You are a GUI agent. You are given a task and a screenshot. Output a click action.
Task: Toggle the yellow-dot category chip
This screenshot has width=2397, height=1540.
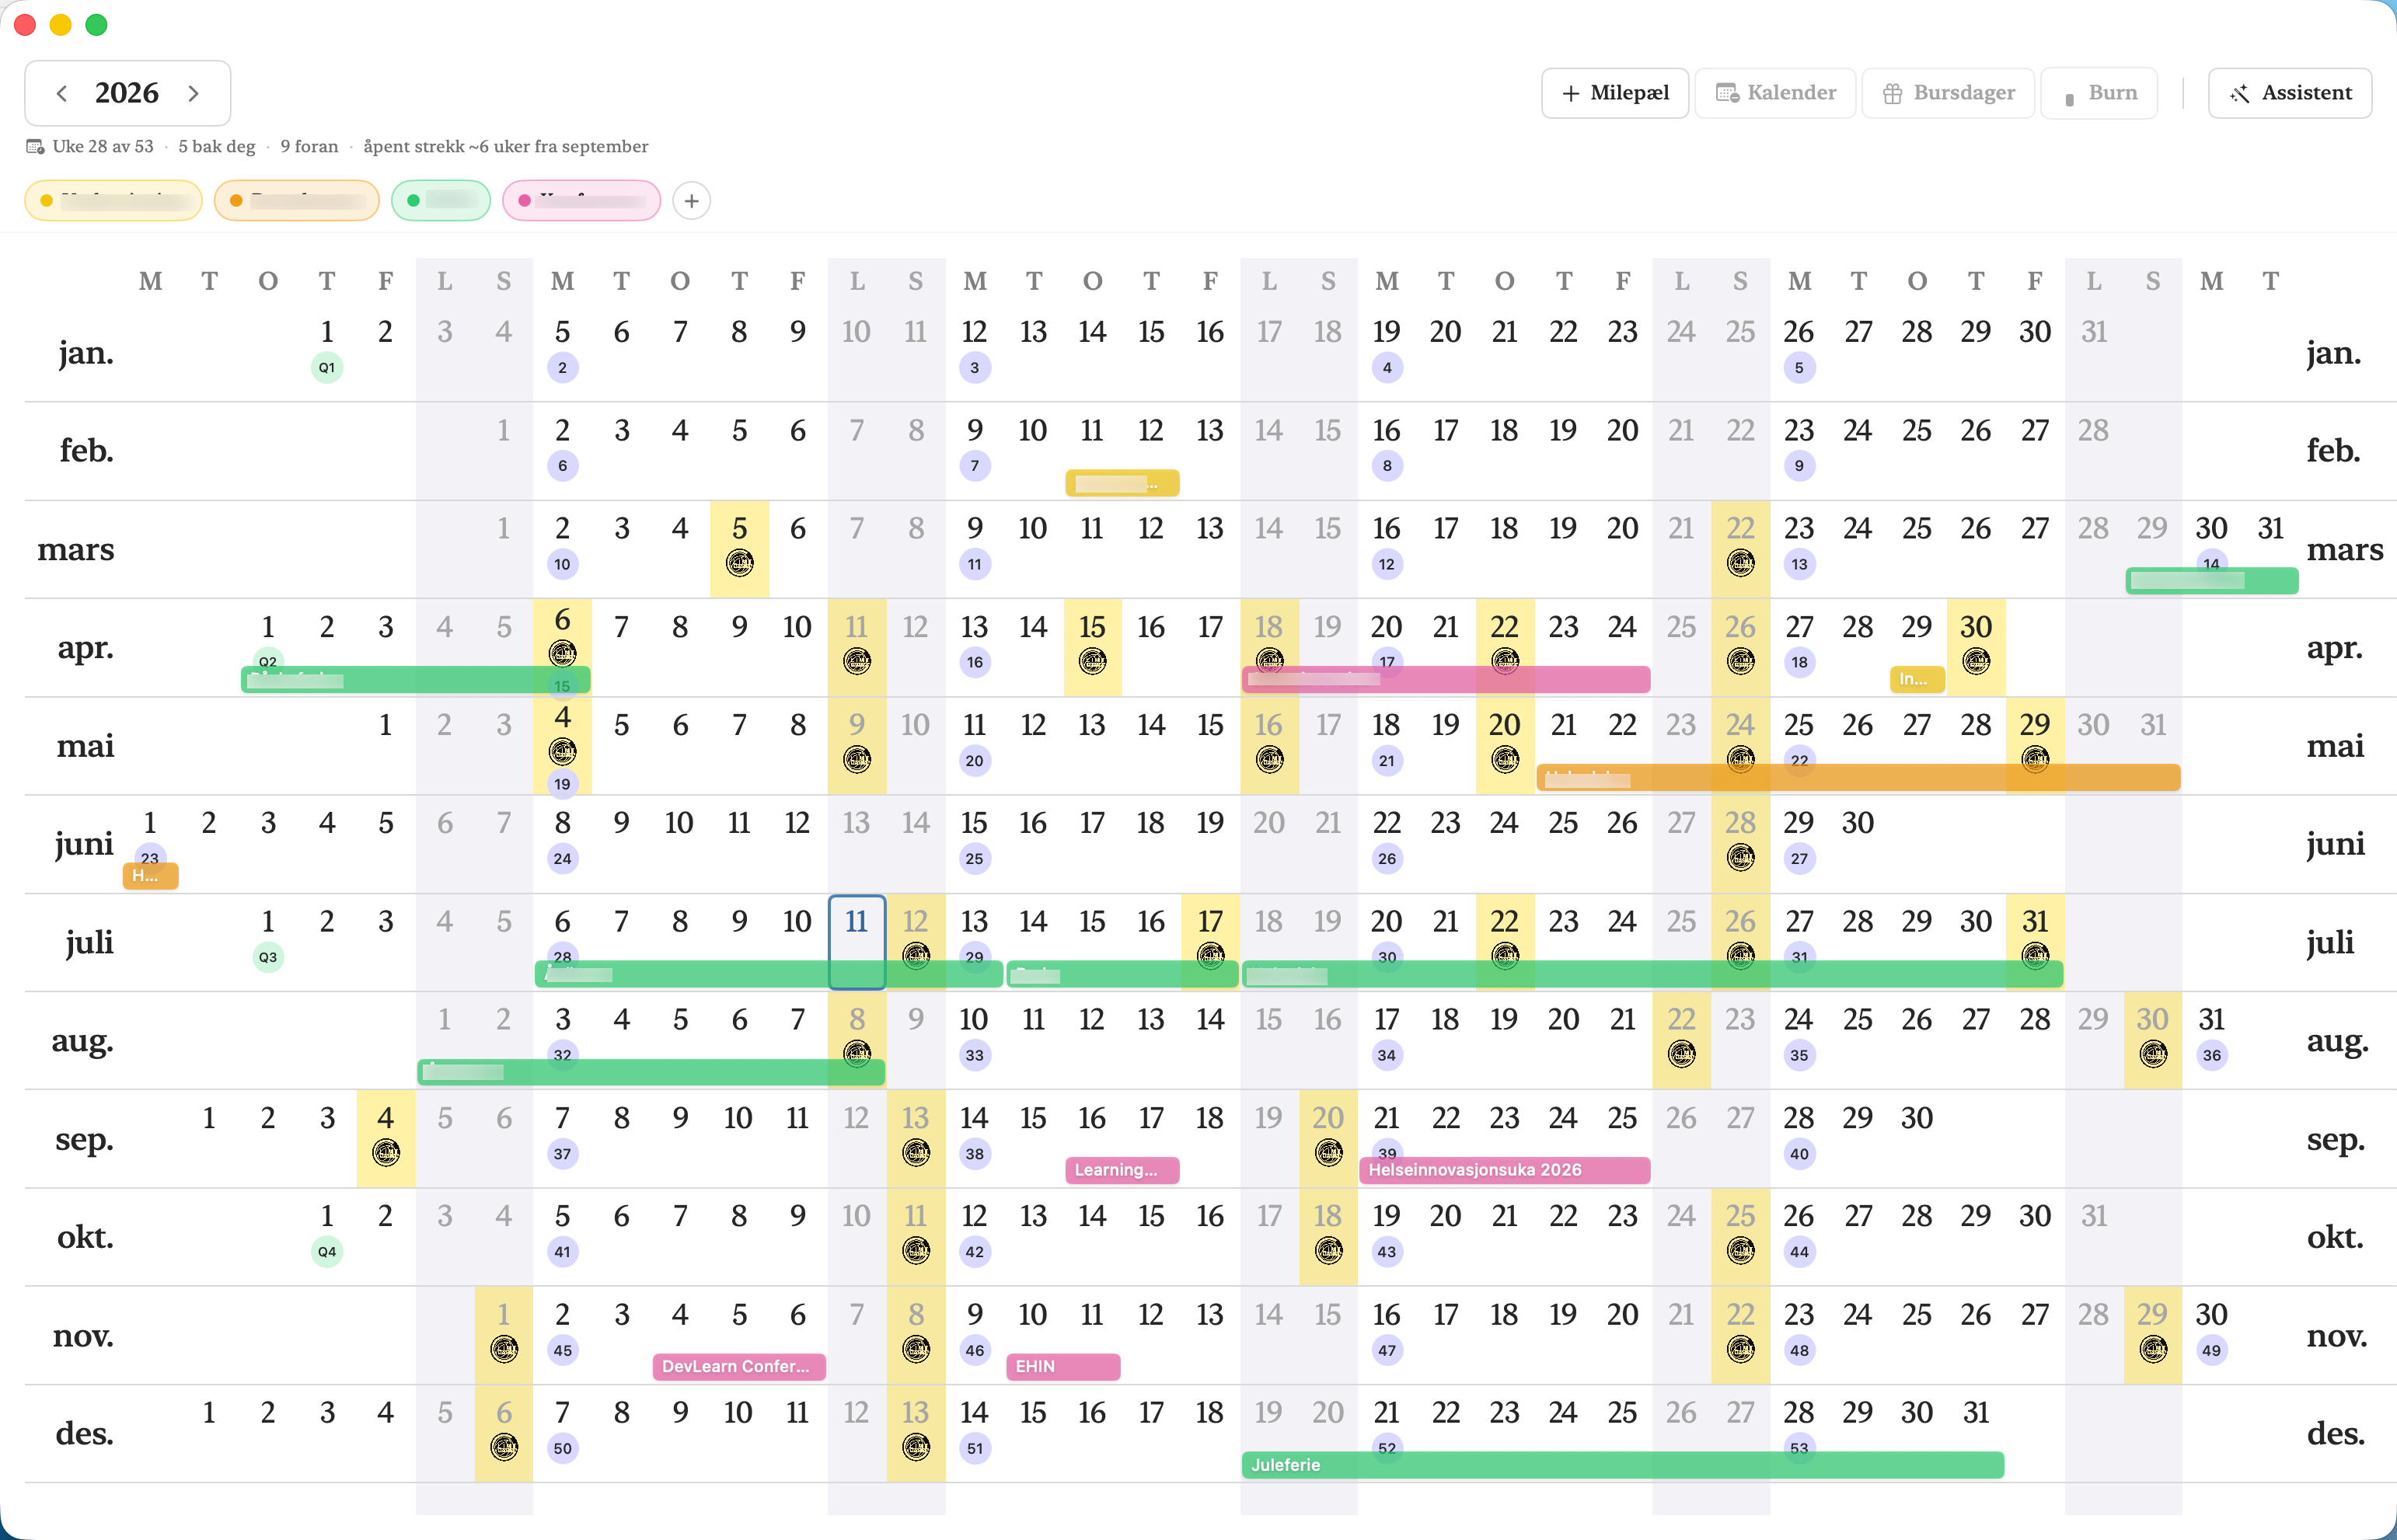click(113, 200)
